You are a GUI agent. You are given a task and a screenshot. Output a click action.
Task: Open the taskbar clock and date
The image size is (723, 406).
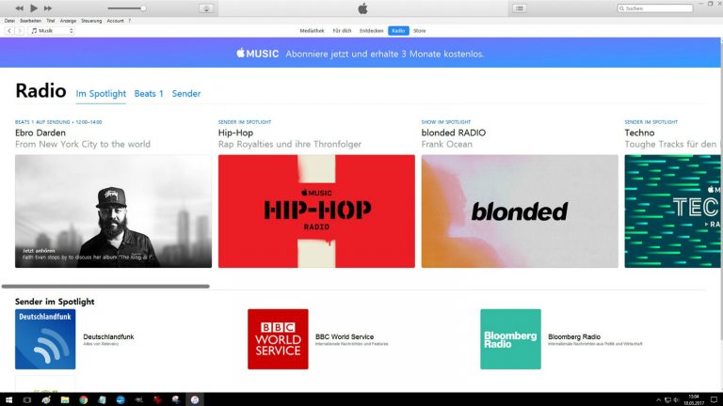[694, 399]
